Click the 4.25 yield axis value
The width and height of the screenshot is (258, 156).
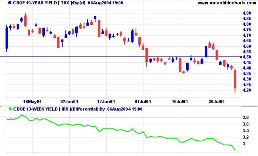[x=247, y=85]
